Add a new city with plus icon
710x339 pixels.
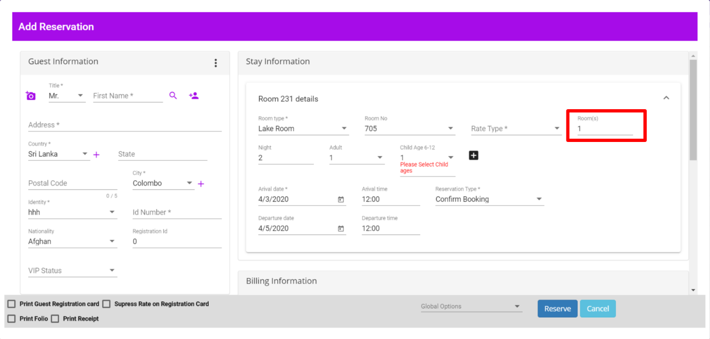click(201, 184)
